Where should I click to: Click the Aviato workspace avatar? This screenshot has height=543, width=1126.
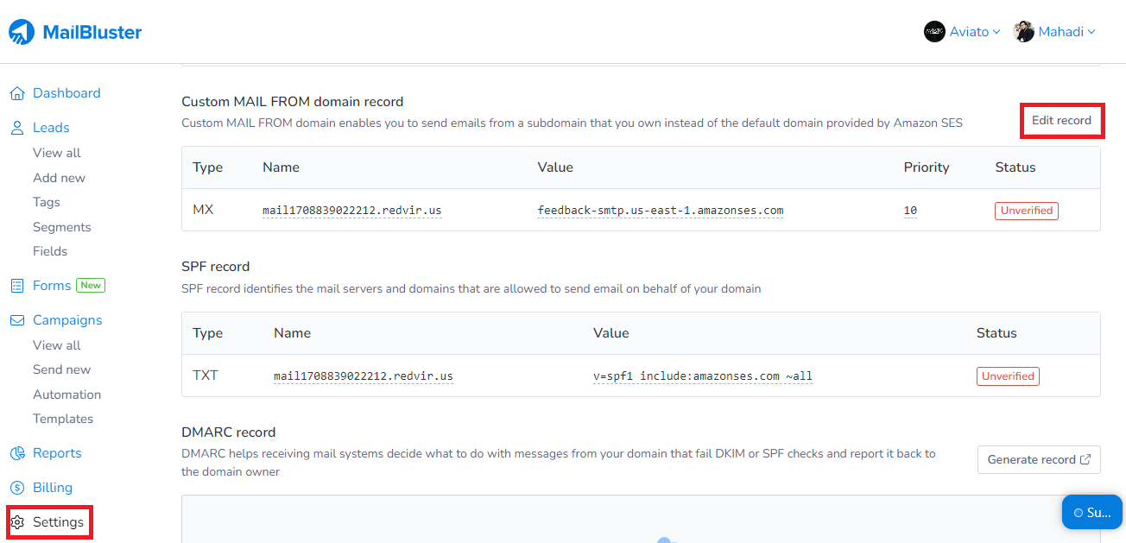(933, 31)
